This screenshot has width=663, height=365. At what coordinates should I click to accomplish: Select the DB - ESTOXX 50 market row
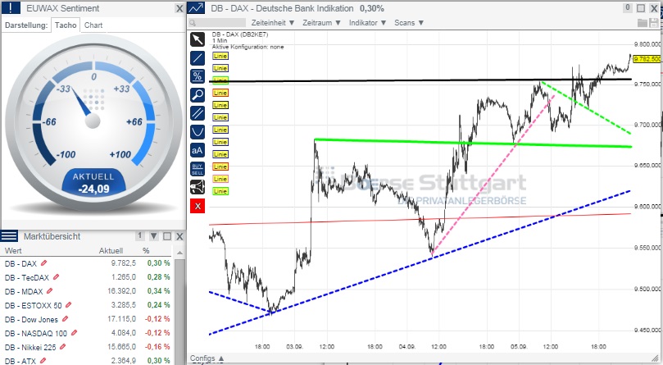coord(87,305)
